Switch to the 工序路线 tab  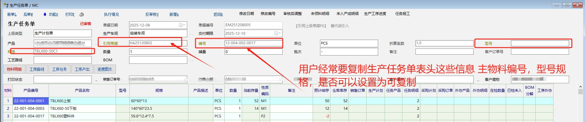(37, 69)
